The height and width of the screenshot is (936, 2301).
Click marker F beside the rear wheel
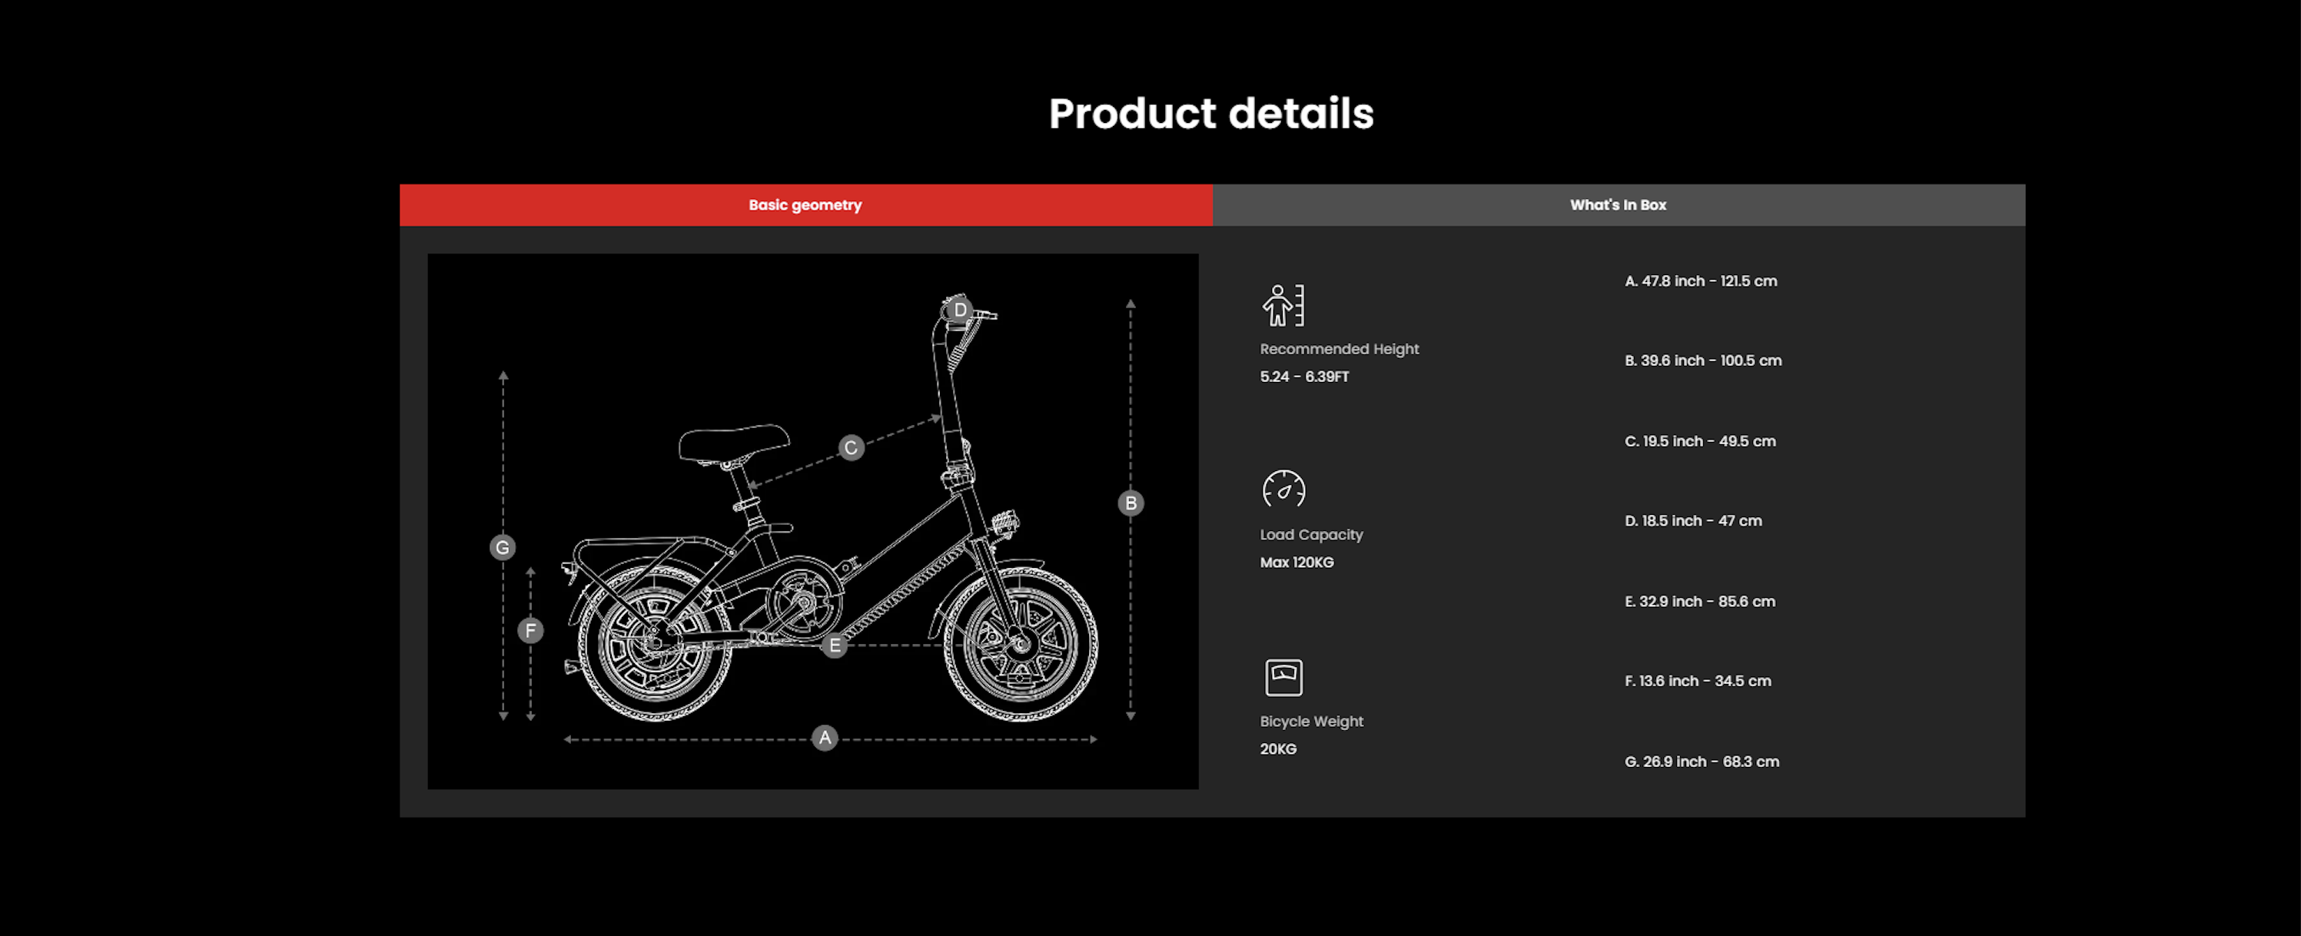click(x=530, y=631)
